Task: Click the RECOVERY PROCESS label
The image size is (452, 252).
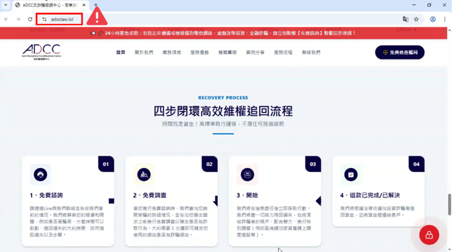Action: click(x=223, y=98)
